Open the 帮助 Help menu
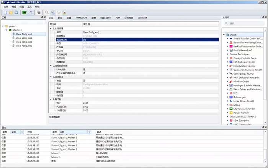This screenshot has width=268, height=168. point(37,7)
